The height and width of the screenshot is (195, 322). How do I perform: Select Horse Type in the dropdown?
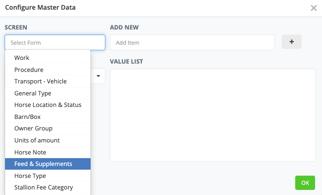[x=30, y=176]
